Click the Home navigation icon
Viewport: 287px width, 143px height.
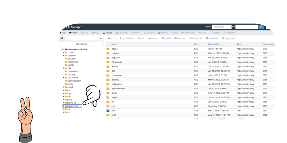[112, 38]
